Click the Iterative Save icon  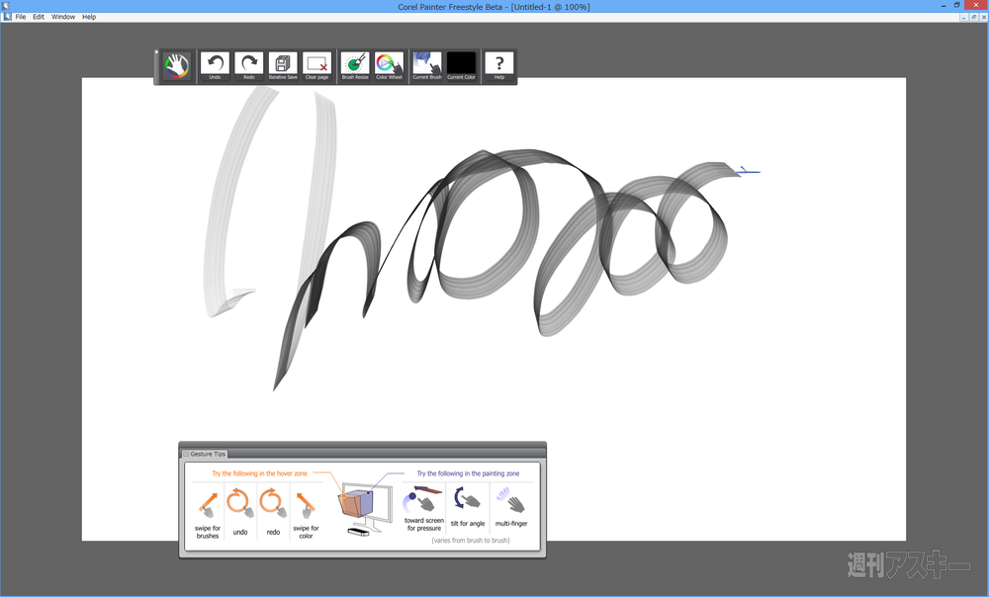pyautogui.click(x=283, y=65)
